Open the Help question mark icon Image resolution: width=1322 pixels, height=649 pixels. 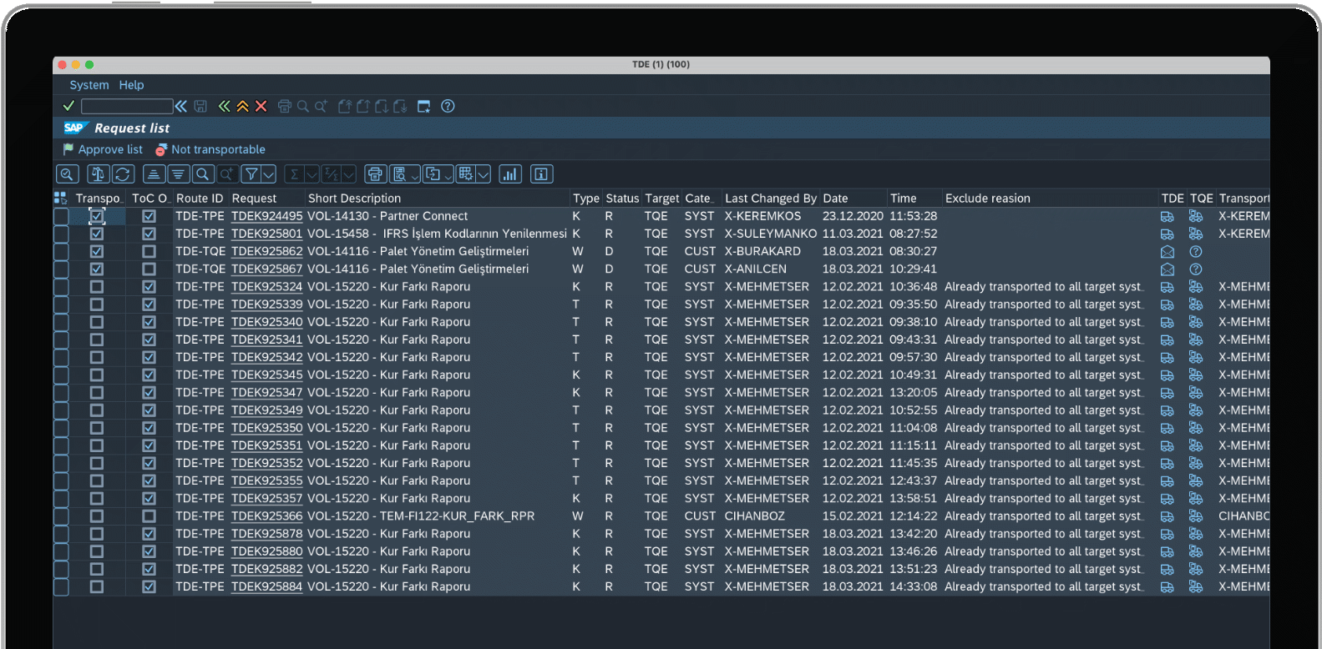(448, 106)
